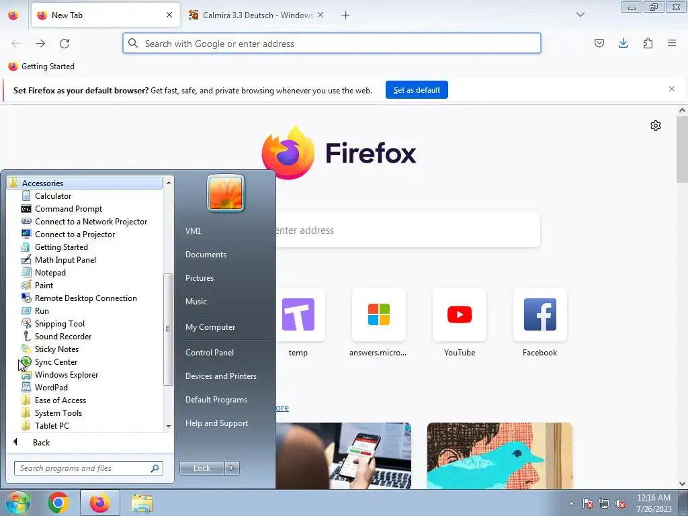Click the Save to Pocket icon
The image size is (688, 516).
tap(599, 43)
